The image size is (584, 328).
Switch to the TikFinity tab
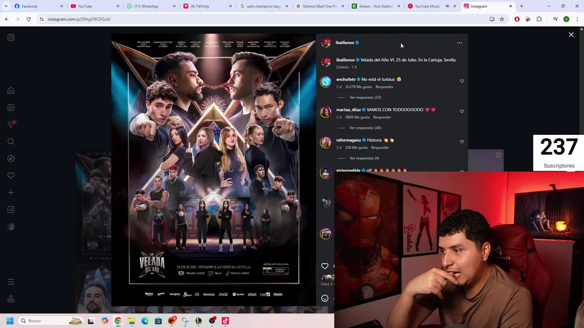[x=208, y=6]
